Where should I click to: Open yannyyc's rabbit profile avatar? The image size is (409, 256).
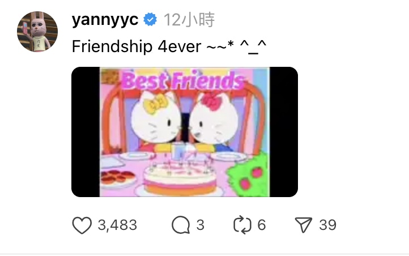[37, 32]
